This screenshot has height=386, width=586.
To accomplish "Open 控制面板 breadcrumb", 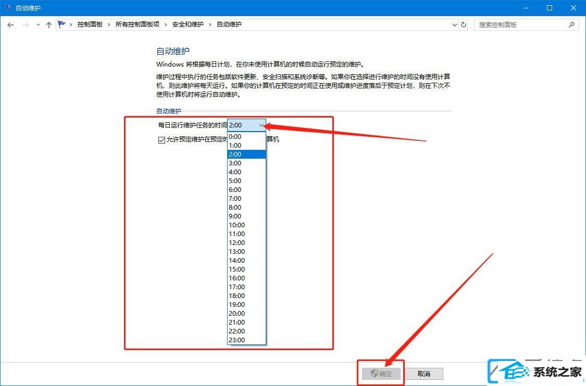I will (x=90, y=24).
